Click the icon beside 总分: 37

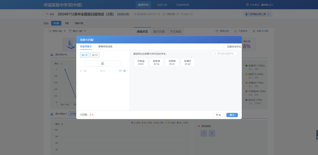coord(182,14)
